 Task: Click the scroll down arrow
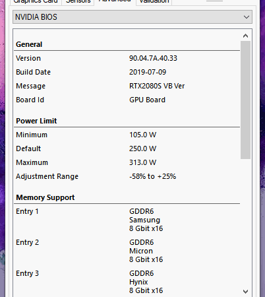(x=245, y=292)
